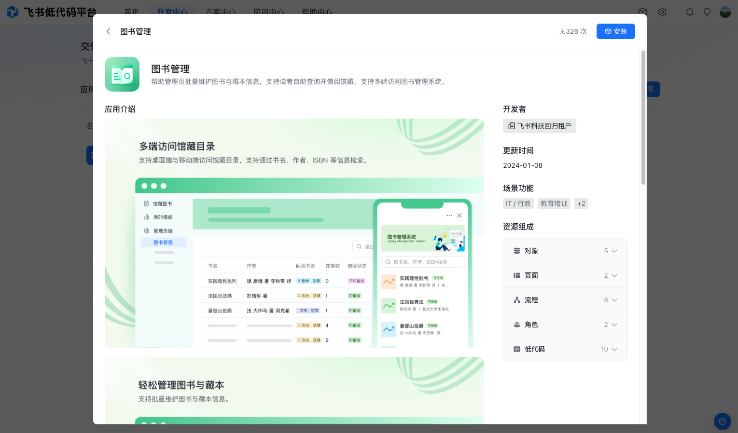This screenshot has width=738, height=433.
Task: Open notifications bell icon
Action: pos(690,12)
